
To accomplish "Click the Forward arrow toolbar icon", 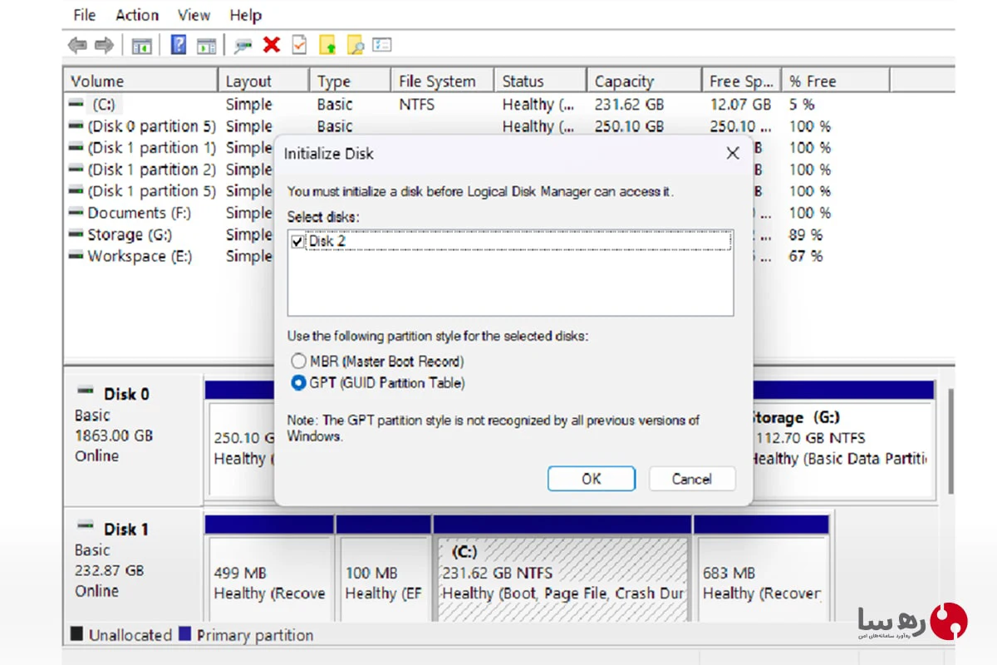I will tap(104, 45).
